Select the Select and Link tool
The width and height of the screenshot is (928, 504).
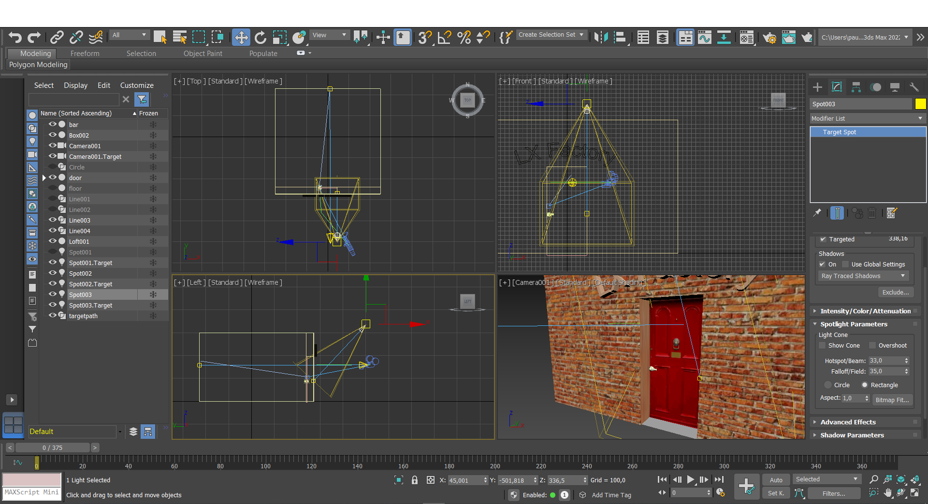[x=57, y=37]
